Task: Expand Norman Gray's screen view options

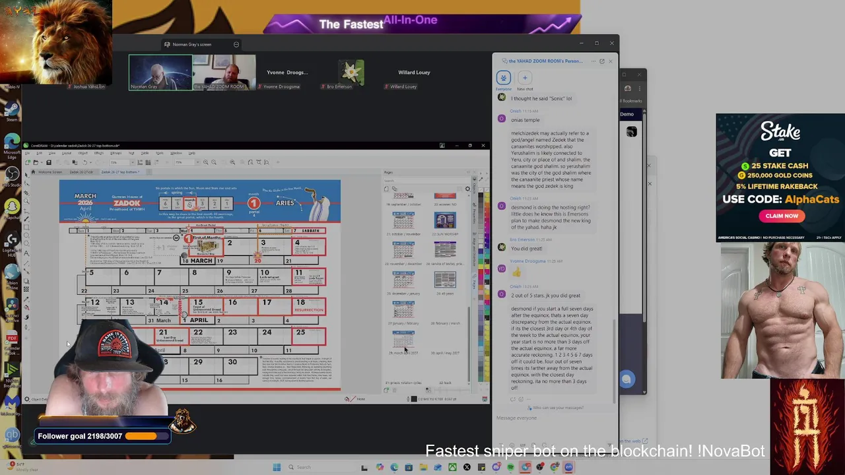Action: 236,44
